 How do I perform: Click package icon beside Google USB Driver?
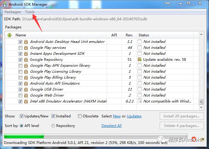pyautogui.click(x=26, y=90)
